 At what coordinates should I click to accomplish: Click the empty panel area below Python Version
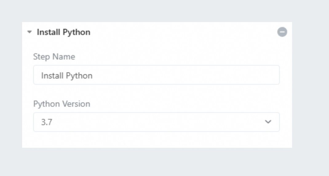coord(156,140)
